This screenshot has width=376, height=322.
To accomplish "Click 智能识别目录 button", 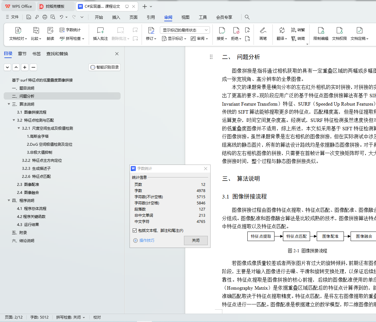I will pyautogui.click(x=105, y=67).
